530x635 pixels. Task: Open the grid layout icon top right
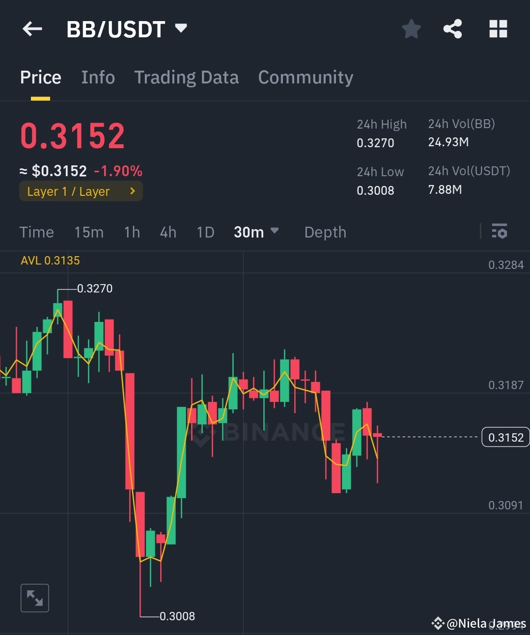click(498, 29)
